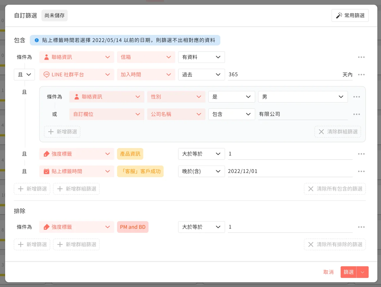
Task: Clear the group filter with 清除群組篩選
Action: (338, 132)
